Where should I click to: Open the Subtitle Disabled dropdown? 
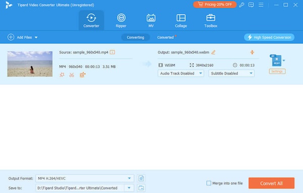pyautogui.click(x=231, y=74)
